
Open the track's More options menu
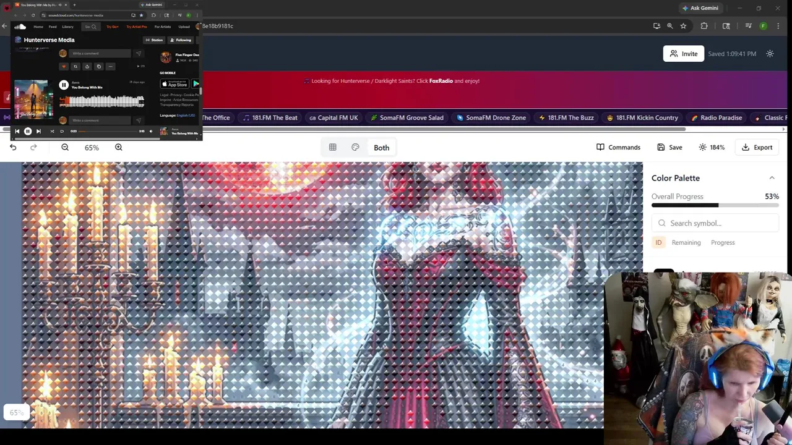tap(111, 67)
